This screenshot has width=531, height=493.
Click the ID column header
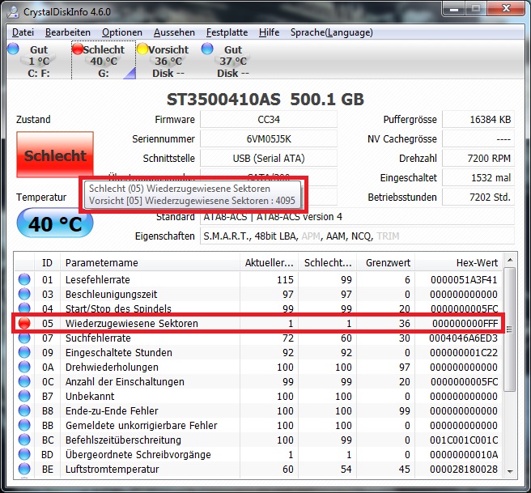point(47,263)
